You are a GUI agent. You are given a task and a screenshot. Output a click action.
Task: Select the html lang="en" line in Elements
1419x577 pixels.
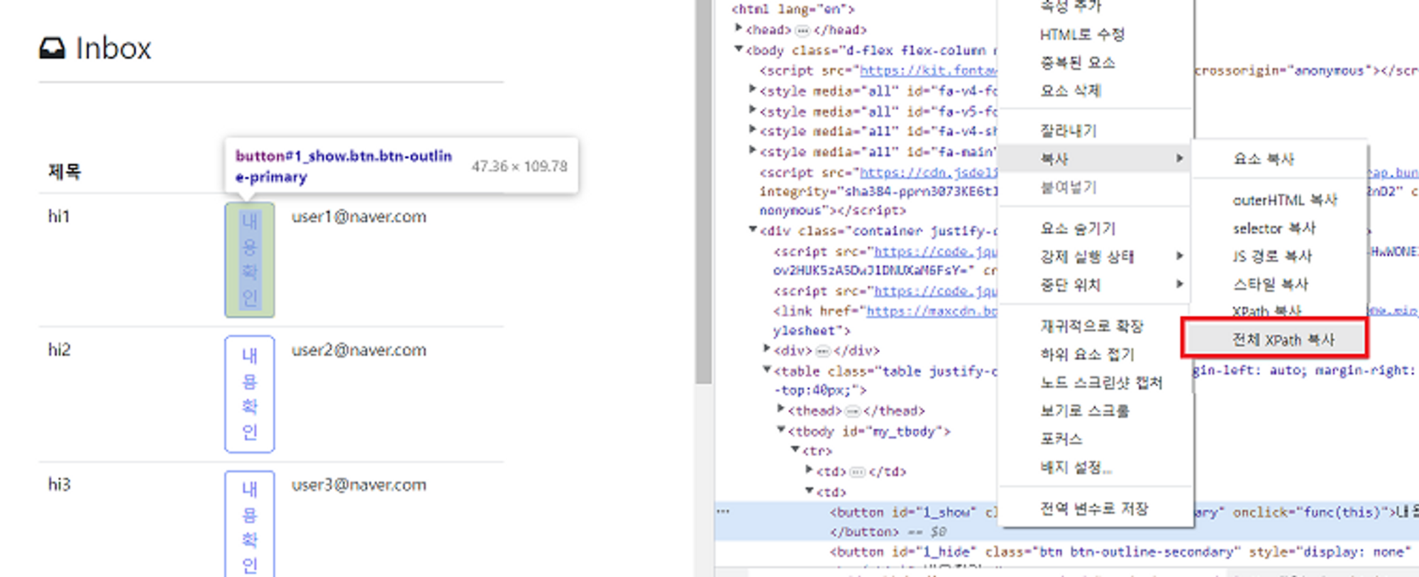pyautogui.click(x=793, y=9)
